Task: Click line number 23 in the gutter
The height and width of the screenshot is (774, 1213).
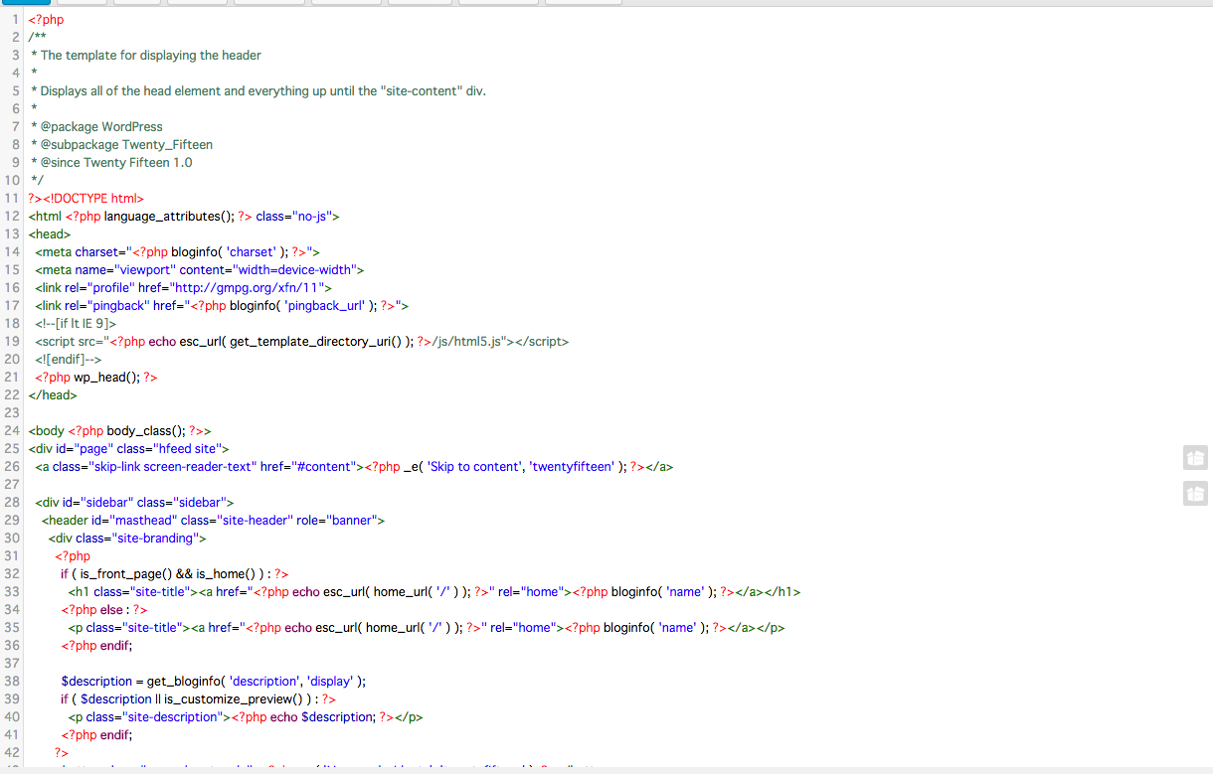Action: click(11, 413)
